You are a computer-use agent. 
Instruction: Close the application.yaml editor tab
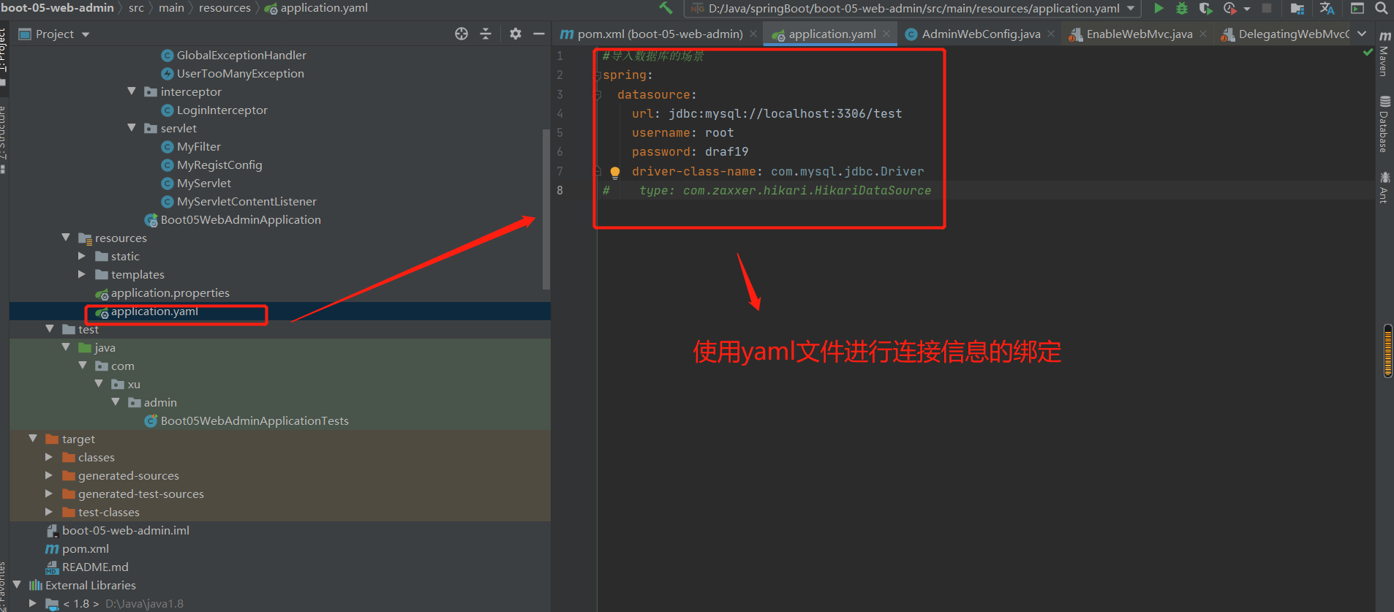886,34
